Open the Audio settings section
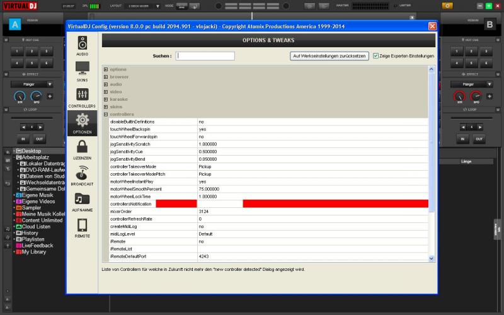 click(x=83, y=46)
